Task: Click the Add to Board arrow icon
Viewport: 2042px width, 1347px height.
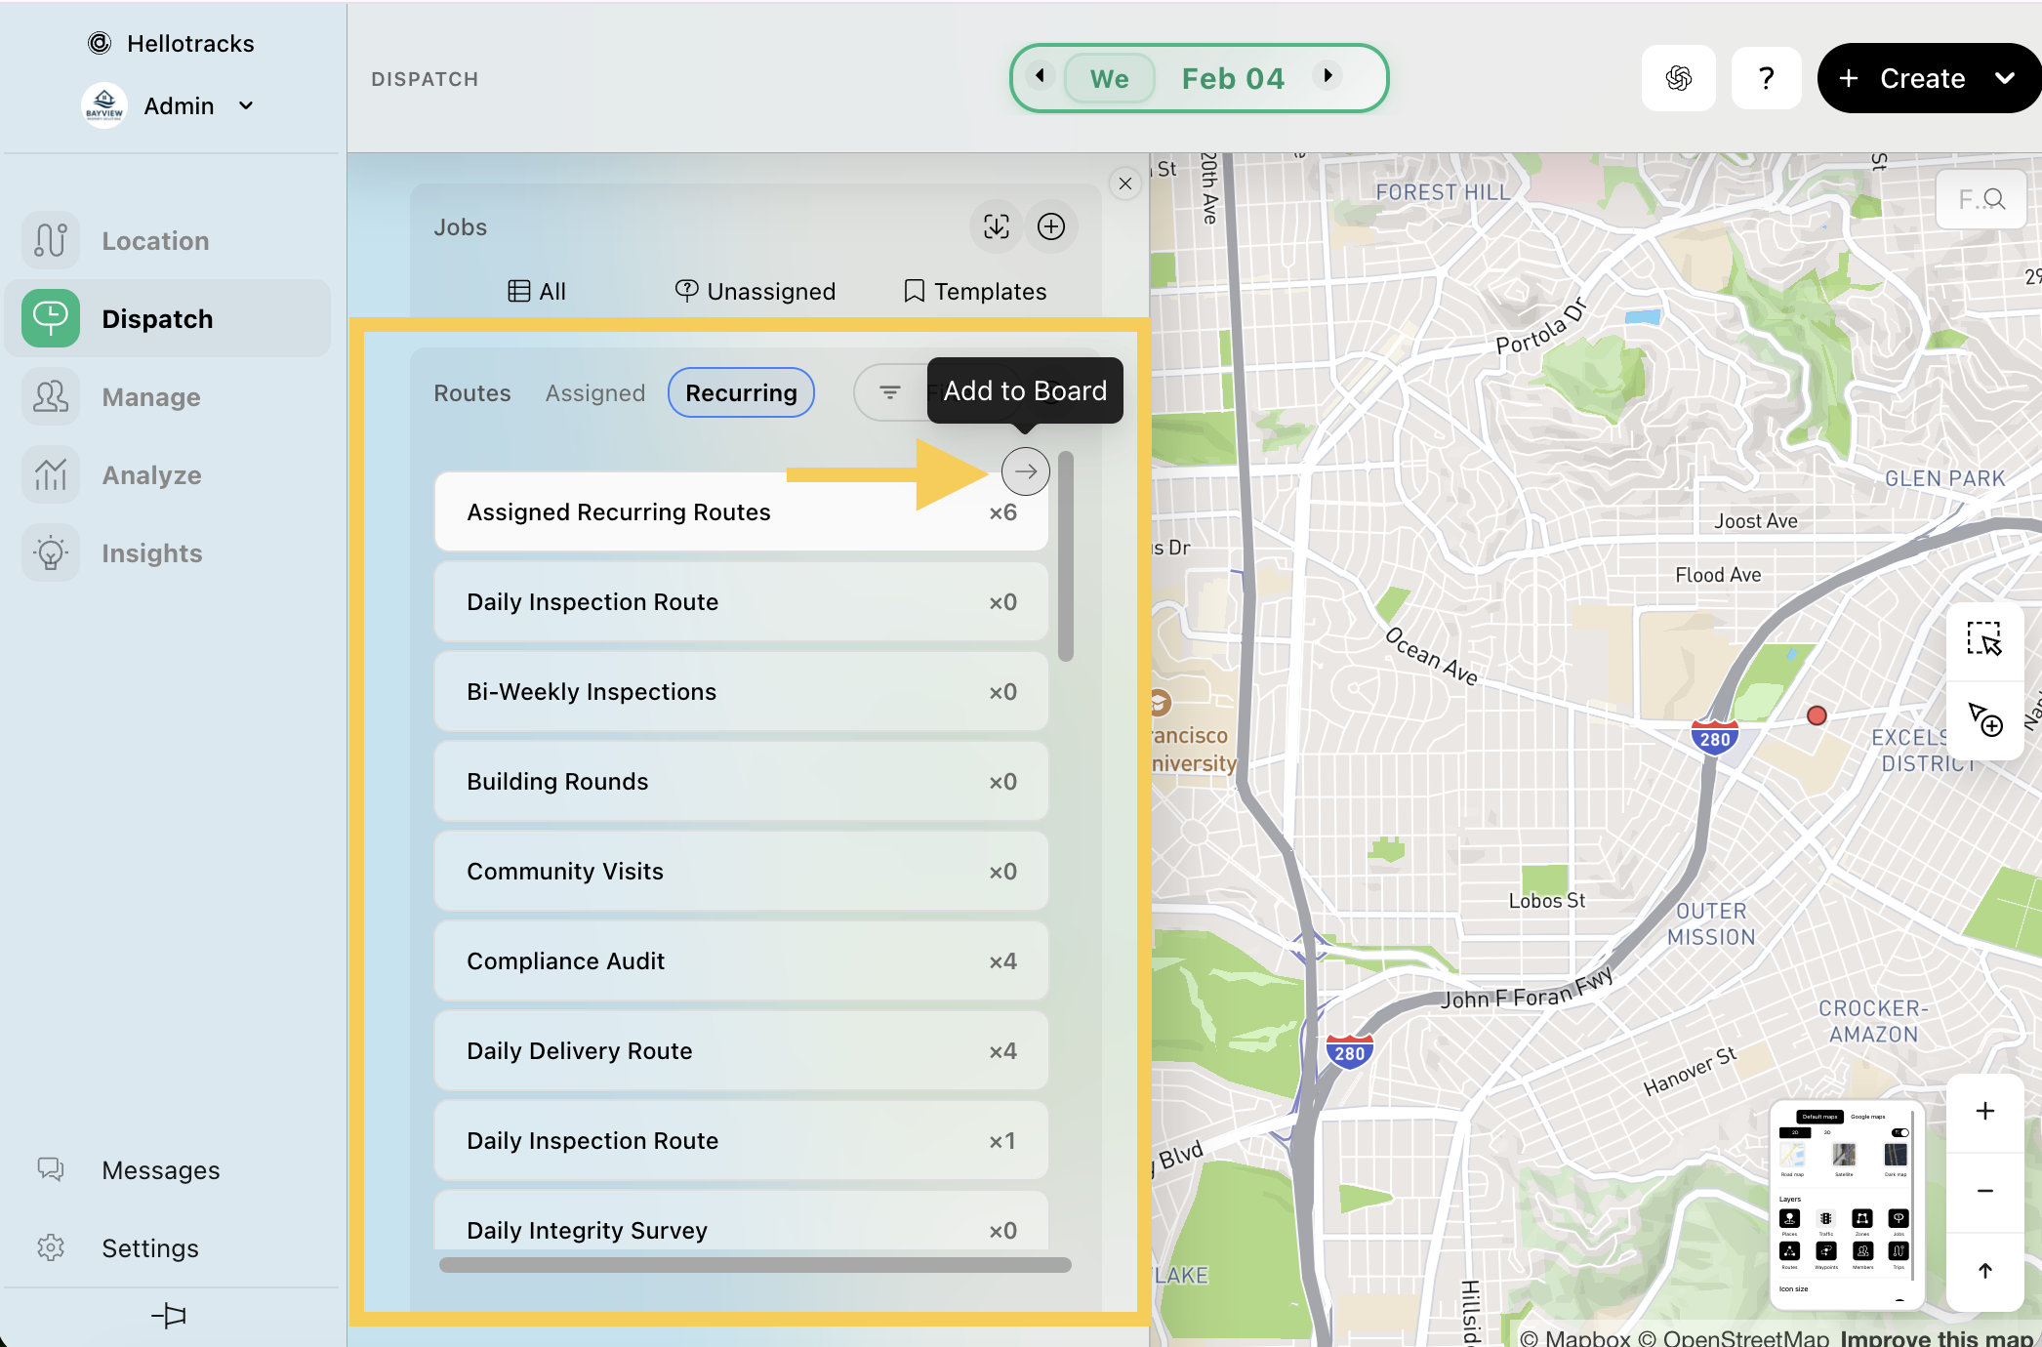Action: [1025, 471]
